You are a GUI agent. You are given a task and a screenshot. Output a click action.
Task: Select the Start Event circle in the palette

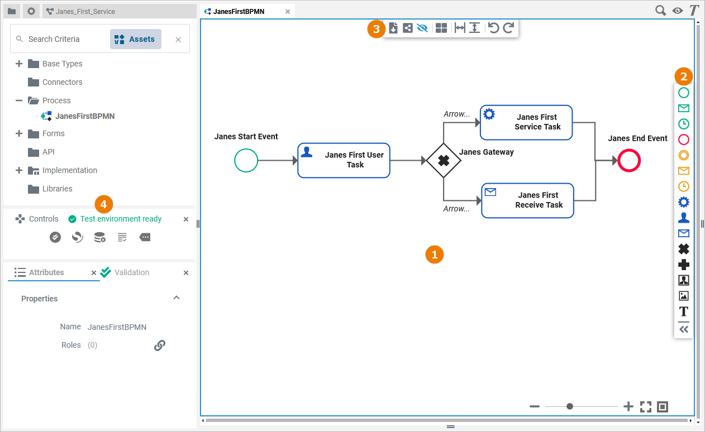[684, 92]
